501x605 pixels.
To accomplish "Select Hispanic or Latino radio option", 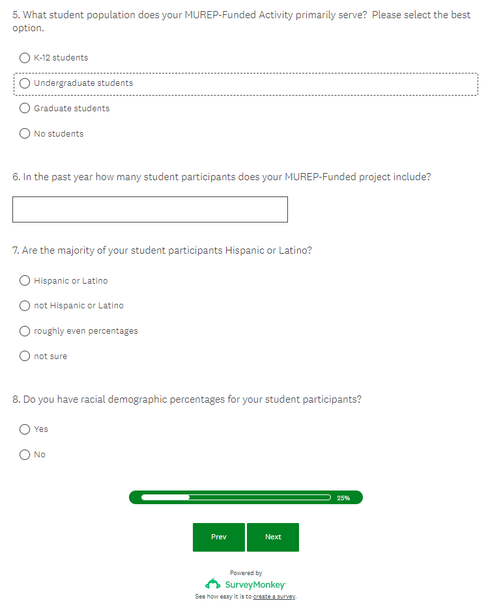I will coord(25,281).
